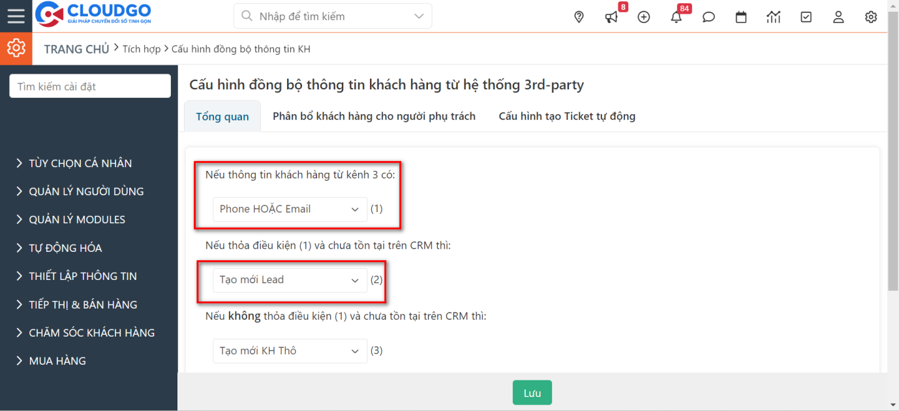Expand QUẢN LÝ NGƯỜI DÙNG section
Image resolution: width=899 pixels, height=411 pixels.
pyautogui.click(x=86, y=192)
